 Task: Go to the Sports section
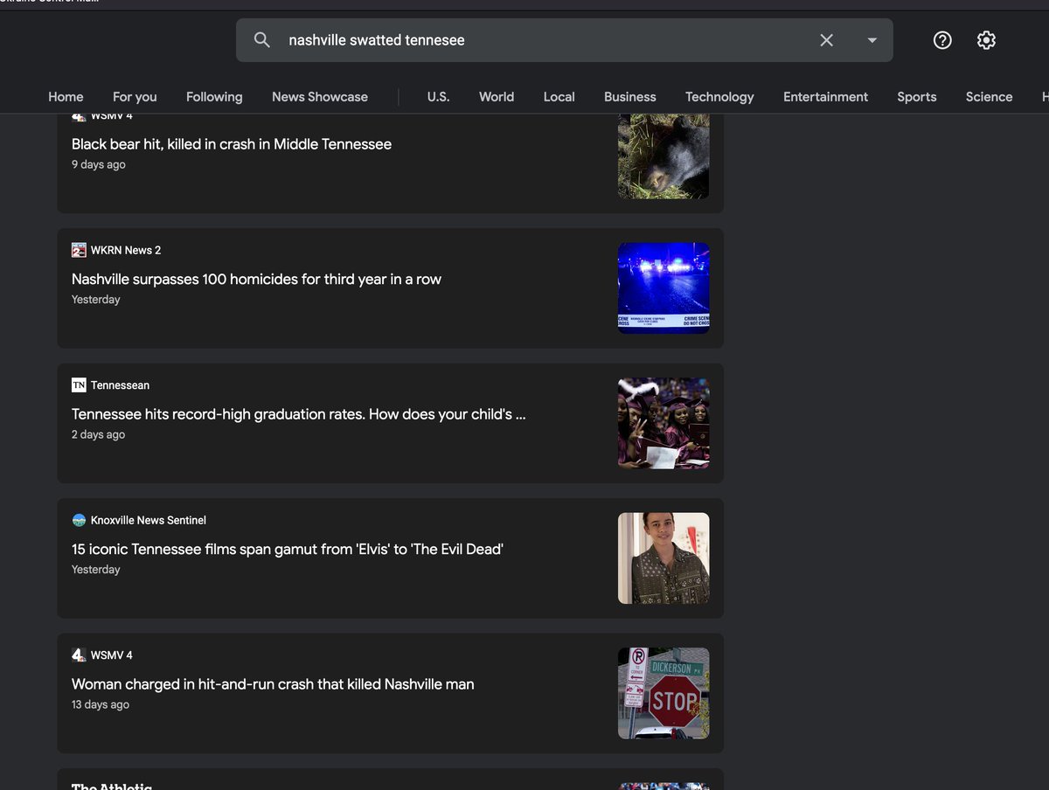coord(917,97)
